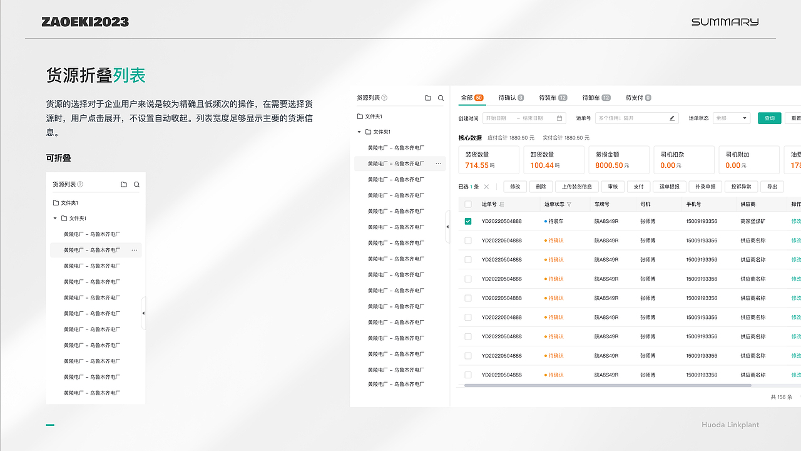This screenshot has width=801, height=451.
Task: Click the 审核 button
Action: tap(613, 187)
